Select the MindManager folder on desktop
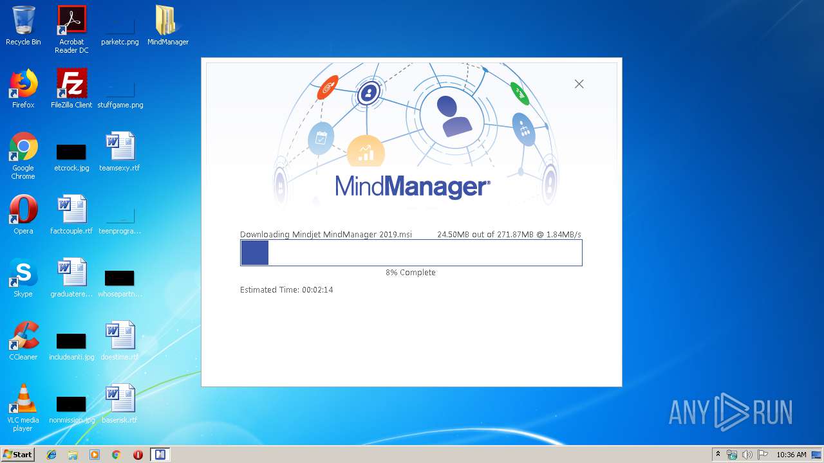Image resolution: width=824 pixels, height=463 pixels. pos(168,26)
